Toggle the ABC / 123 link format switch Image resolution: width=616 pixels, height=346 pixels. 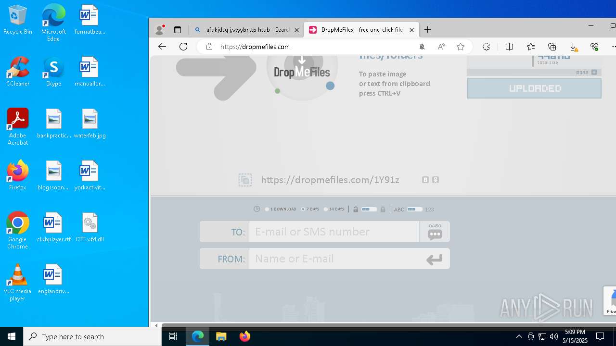coord(414,209)
